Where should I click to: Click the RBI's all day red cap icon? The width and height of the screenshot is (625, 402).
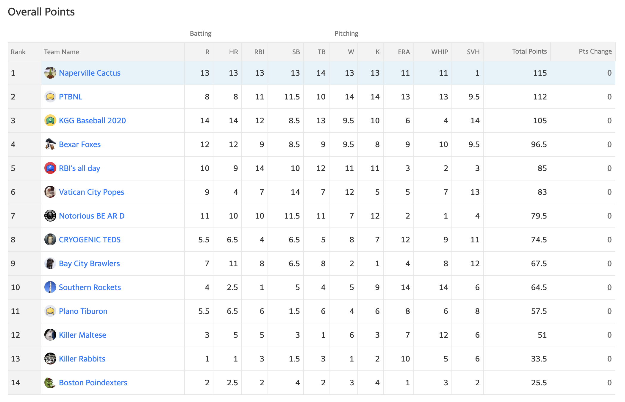coord(50,168)
